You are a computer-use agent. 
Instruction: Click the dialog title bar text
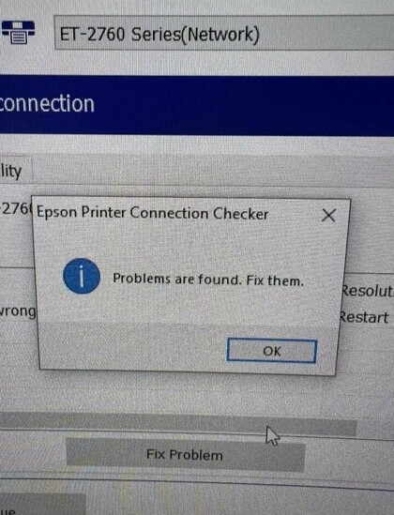pos(152,213)
